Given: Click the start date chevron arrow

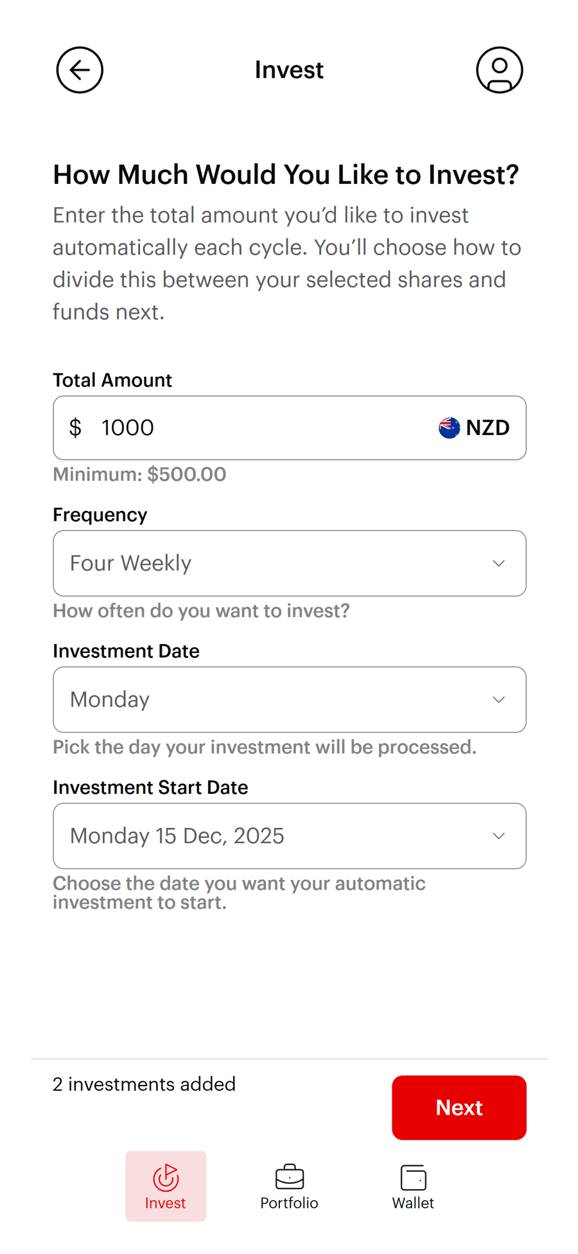Looking at the screenshot, I should [498, 836].
